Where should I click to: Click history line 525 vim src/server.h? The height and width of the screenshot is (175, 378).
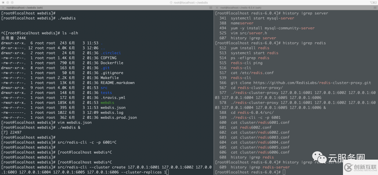click(x=243, y=33)
